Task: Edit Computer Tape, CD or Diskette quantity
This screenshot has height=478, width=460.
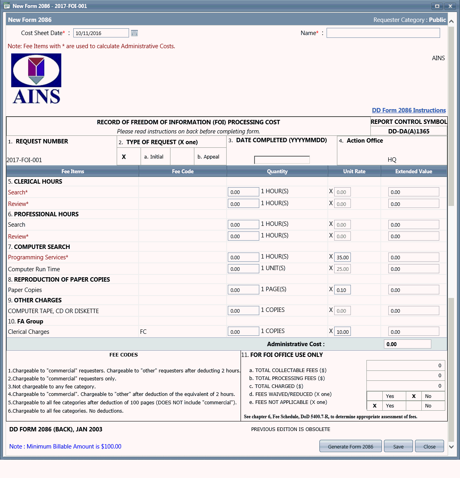Action: 243,311
